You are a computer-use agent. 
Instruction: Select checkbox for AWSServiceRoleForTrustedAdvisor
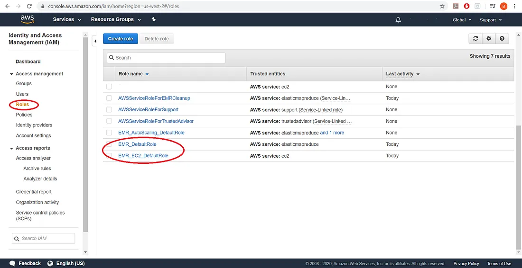pos(109,121)
